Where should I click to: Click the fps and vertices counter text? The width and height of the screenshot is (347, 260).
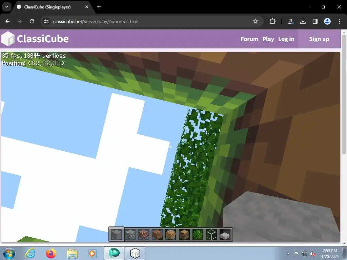click(x=34, y=56)
